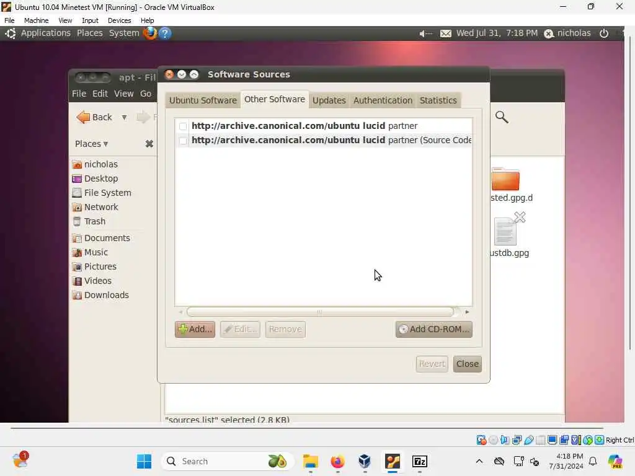Click the date and time in Ubuntu panel

(x=497, y=33)
